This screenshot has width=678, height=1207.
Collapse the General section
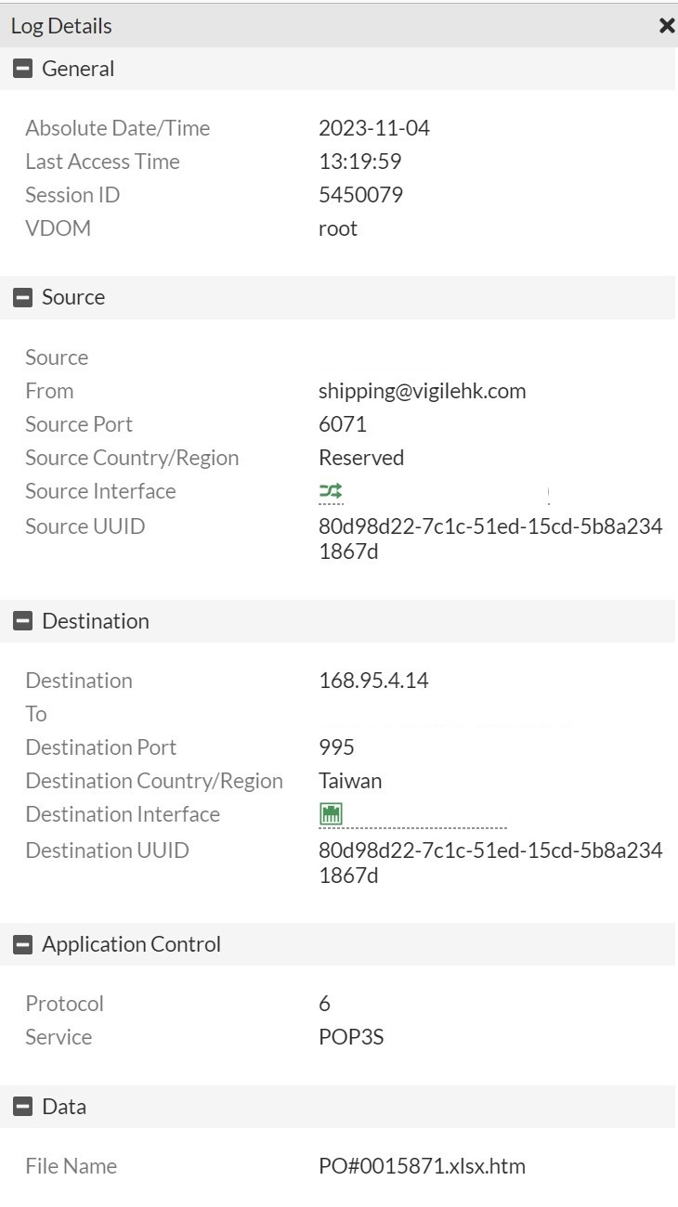[23, 69]
